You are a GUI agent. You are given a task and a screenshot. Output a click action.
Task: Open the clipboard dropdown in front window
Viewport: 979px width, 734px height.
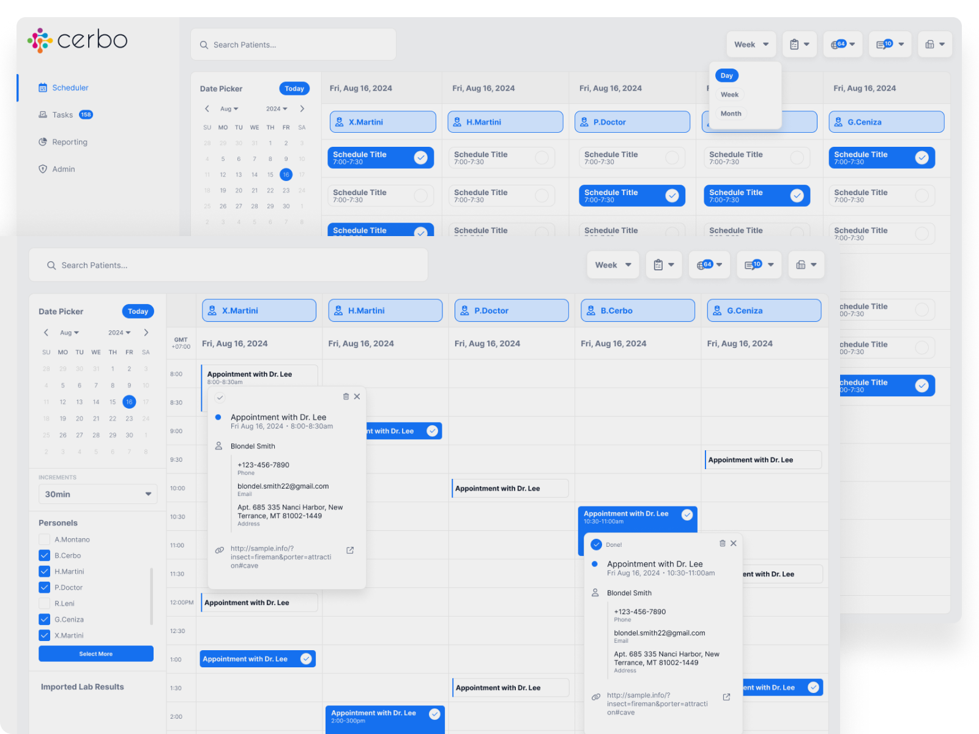point(664,265)
